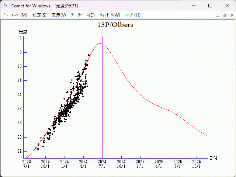Open the 表示(V) view menu
This screenshot has width=236, height=177.
[59, 15]
